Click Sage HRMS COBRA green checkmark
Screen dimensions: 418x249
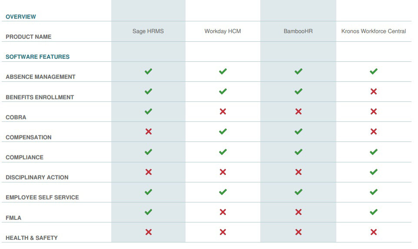tap(148, 111)
